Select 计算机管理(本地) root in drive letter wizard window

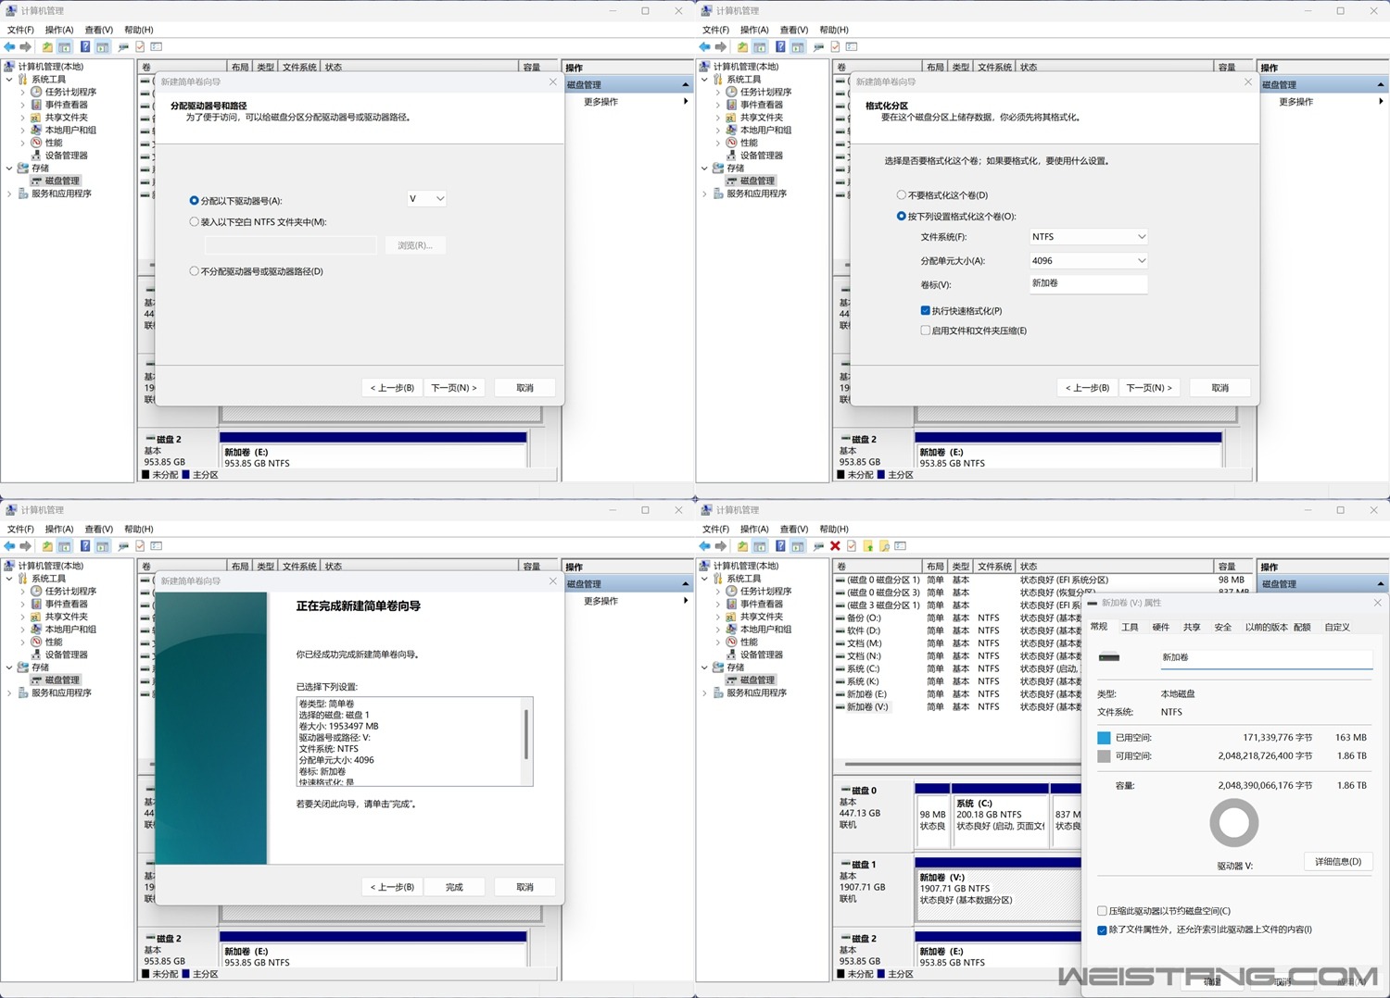51,67
